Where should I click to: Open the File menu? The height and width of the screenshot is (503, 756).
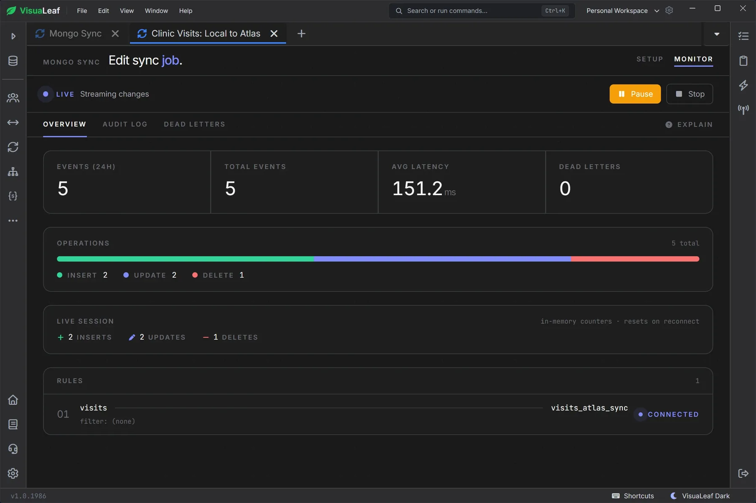(82, 10)
